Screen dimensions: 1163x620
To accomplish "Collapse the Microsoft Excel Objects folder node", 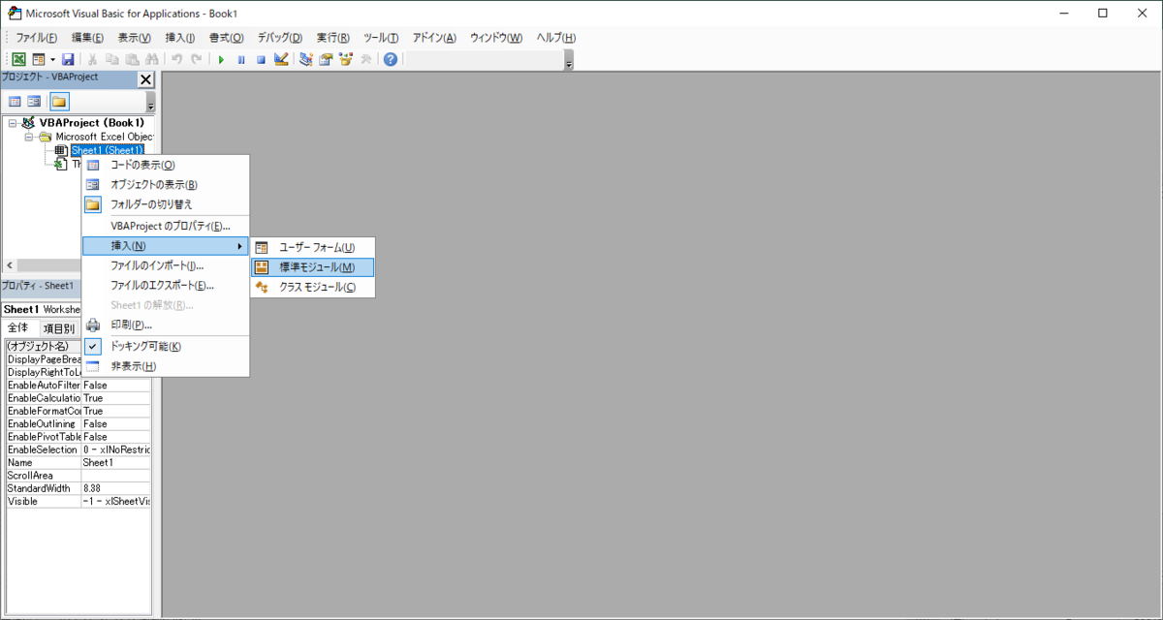I will point(29,137).
